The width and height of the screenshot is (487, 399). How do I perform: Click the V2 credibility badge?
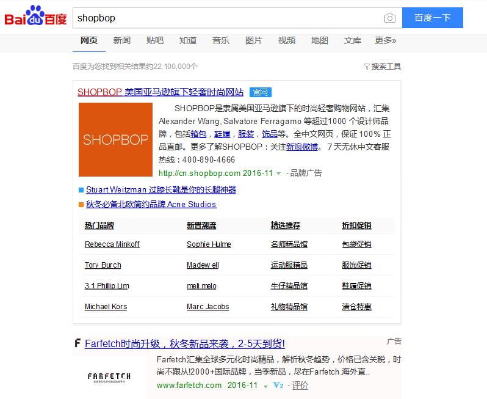tap(278, 386)
